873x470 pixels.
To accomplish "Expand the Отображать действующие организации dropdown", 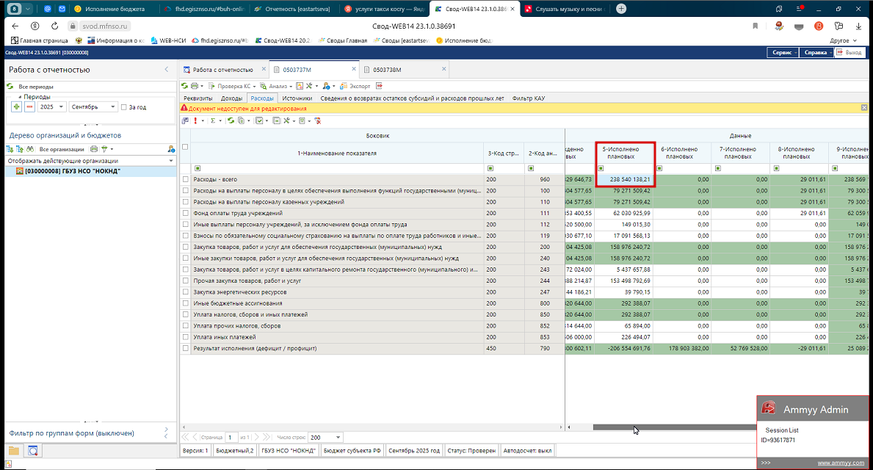I will (170, 160).
